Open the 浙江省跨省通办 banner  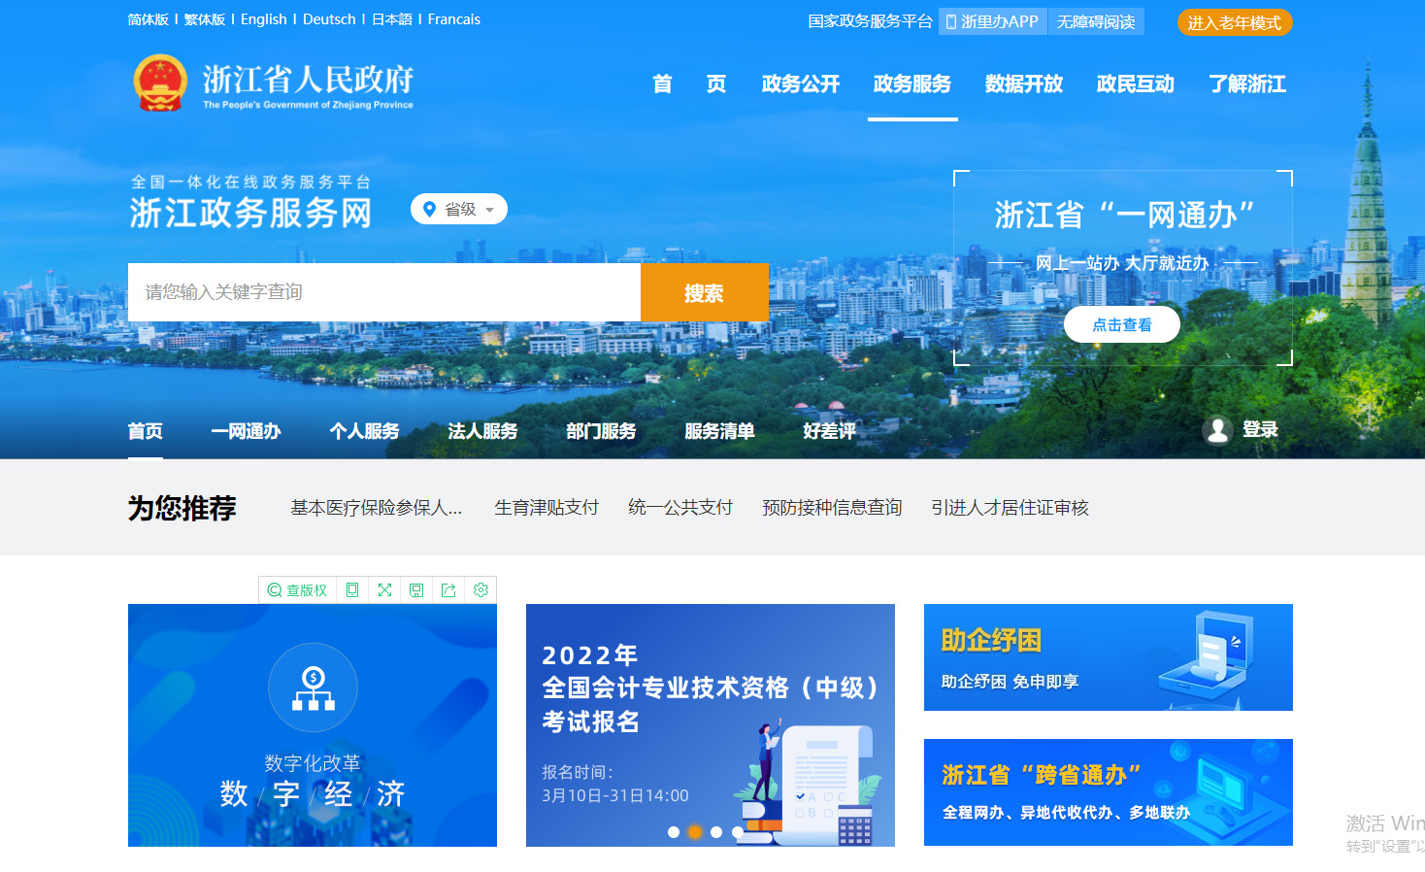pos(1109,792)
